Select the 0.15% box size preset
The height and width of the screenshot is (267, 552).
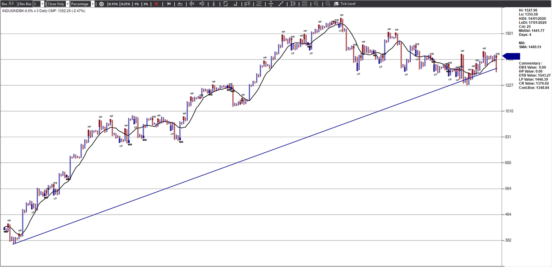[112, 4]
